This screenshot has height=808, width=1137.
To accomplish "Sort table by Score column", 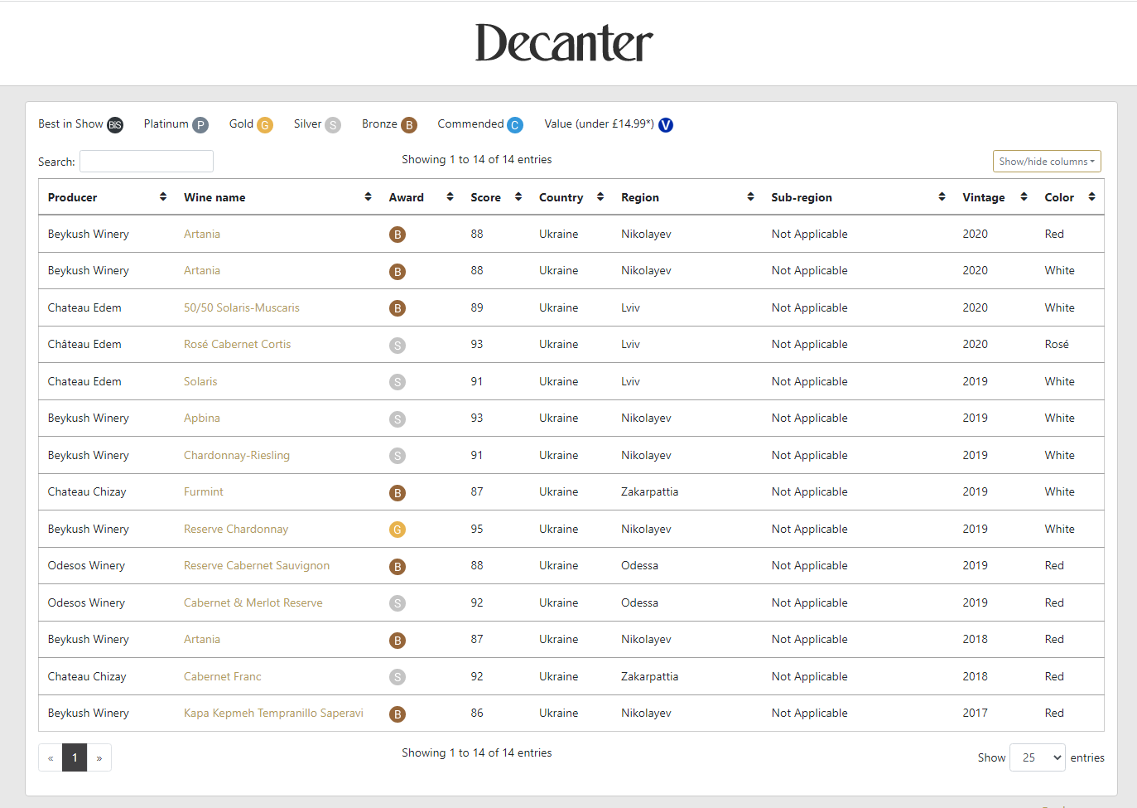I will (496, 197).
